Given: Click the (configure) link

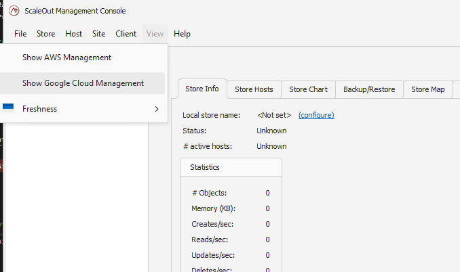Looking at the screenshot, I should coord(316,115).
